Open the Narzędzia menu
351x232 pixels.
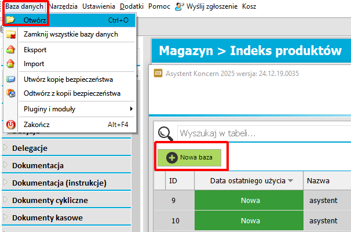[x=63, y=6]
